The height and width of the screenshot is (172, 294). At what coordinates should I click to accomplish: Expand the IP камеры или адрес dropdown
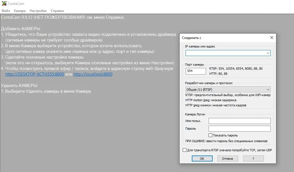pyautogui.click(x=268, y=53)
